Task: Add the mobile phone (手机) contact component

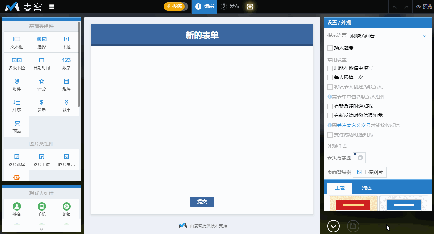Action: point(41,209)
